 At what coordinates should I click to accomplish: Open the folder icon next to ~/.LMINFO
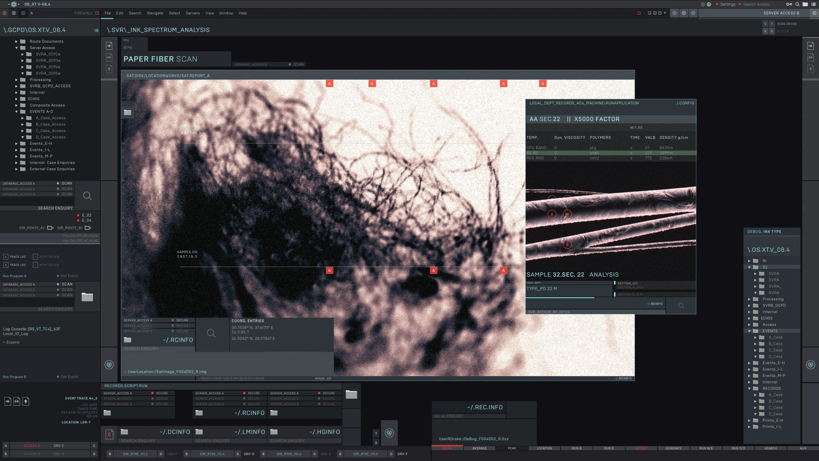199,432
